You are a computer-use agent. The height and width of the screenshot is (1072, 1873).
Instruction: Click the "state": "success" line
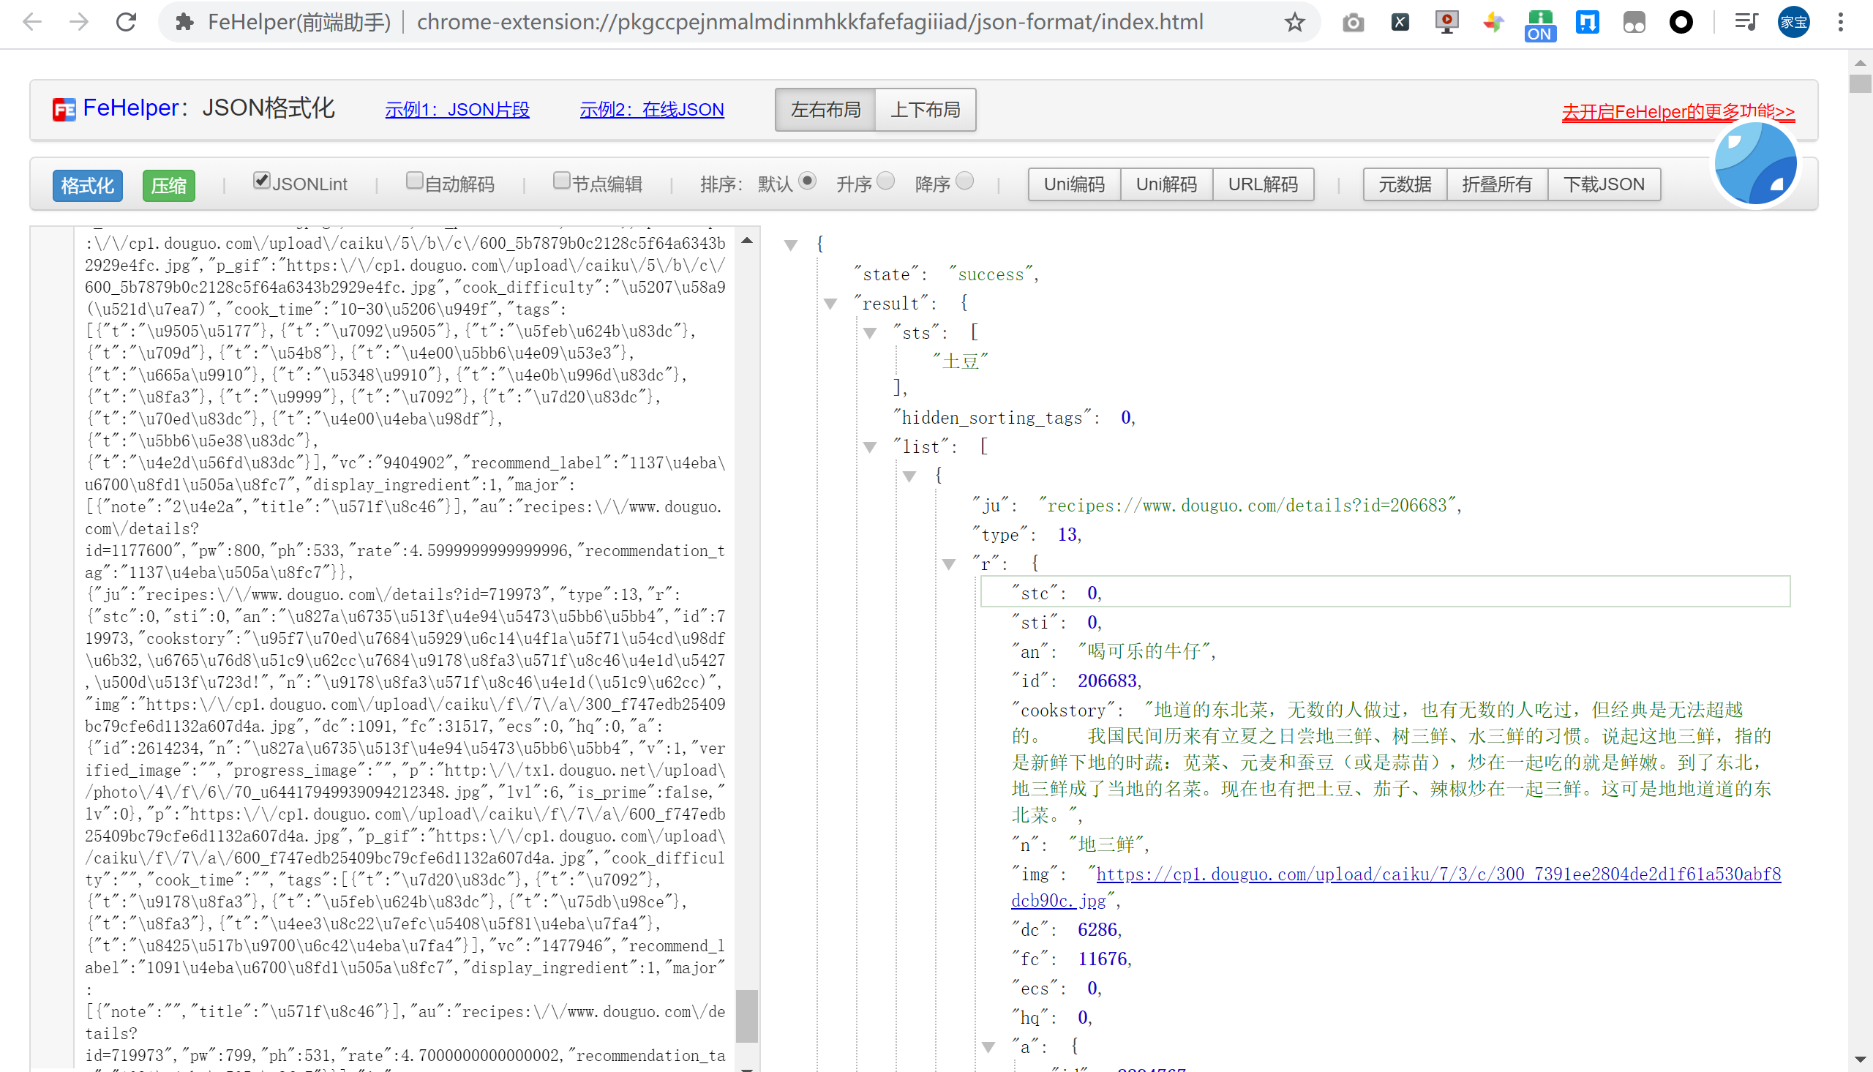(947, 274)
